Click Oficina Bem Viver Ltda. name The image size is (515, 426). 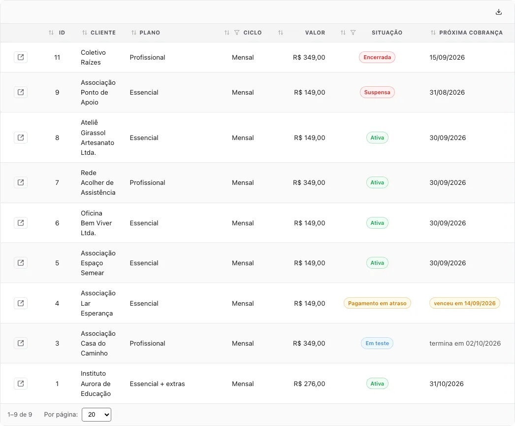[x=96, y=223]
